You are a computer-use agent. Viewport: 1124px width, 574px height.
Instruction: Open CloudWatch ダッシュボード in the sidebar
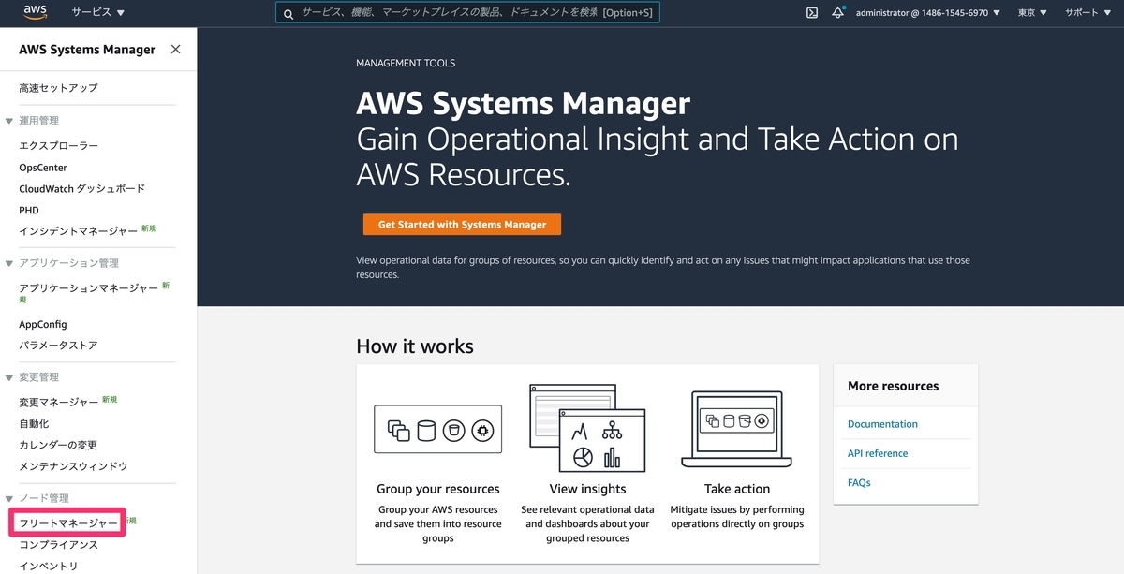click(81, 188)
